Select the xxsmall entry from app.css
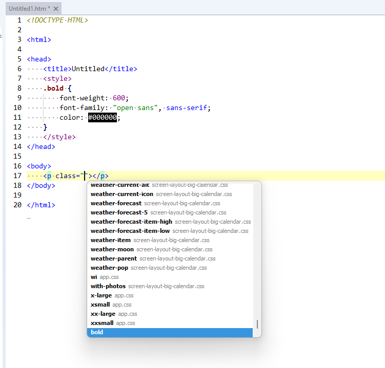The width and height of the screenshot is (385, 368). point(102,323)
